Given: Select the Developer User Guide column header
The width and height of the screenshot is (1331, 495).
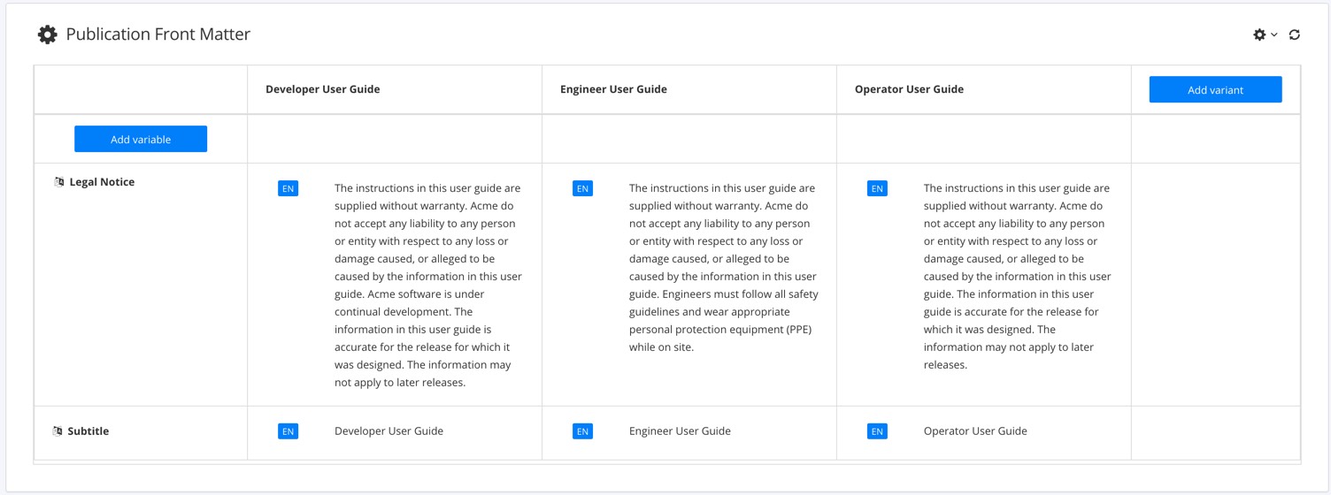Looking at the screenshot, I should (323, 89).
